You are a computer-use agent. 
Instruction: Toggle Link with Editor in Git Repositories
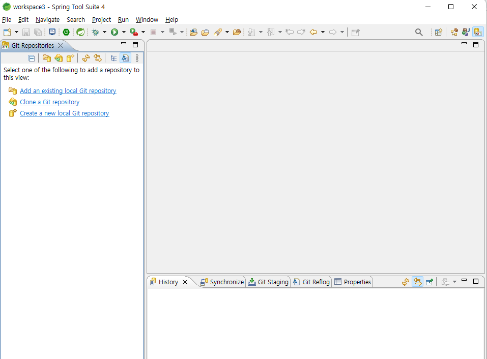(98, 58)
